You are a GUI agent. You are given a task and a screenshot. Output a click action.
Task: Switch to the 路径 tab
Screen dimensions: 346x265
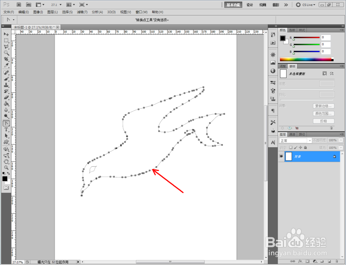[302, 134]
